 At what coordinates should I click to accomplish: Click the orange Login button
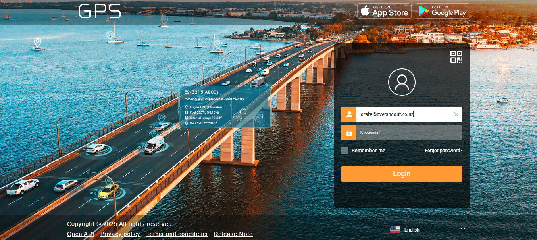point(402,174)
